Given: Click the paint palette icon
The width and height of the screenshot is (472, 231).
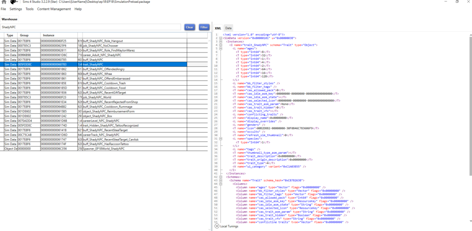Looking at the screenshot, I should click(15, 2).
